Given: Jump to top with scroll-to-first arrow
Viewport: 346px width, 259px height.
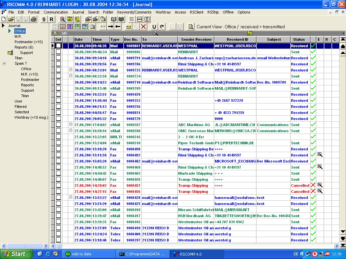Looking at the screenshot, I should [343, 40].
